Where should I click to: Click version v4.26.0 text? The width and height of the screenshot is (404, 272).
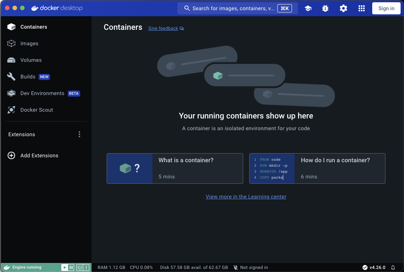pyautogui.click(x=378, y=267)
